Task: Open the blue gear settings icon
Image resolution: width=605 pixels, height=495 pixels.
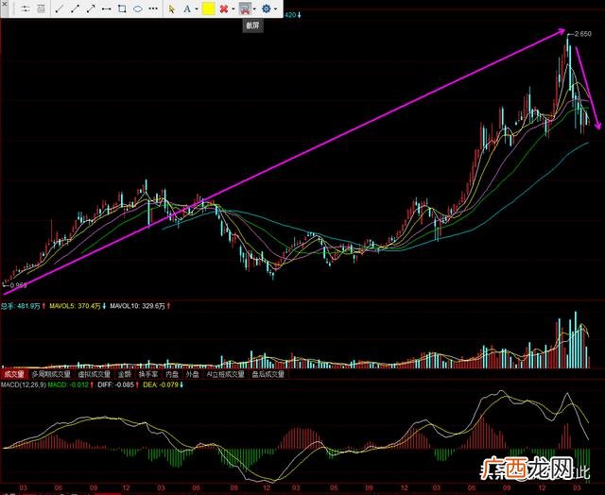Action: [266, 9]
